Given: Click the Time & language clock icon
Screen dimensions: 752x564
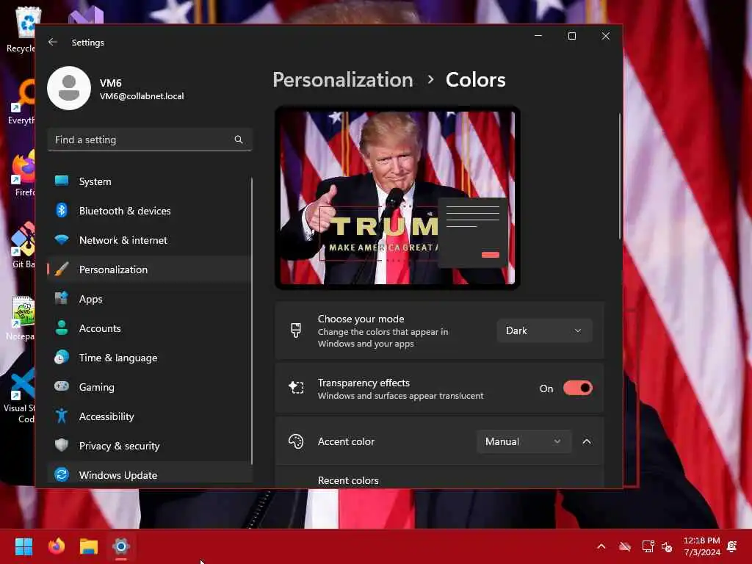Looking at the screenshot, I should point(62,358).
